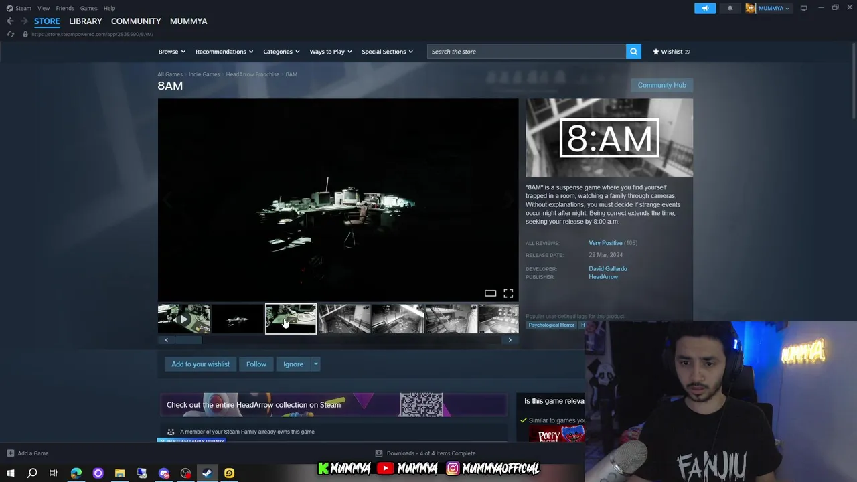
Task: Toggle theater mode on media viewer
Action: pos(490,293)
